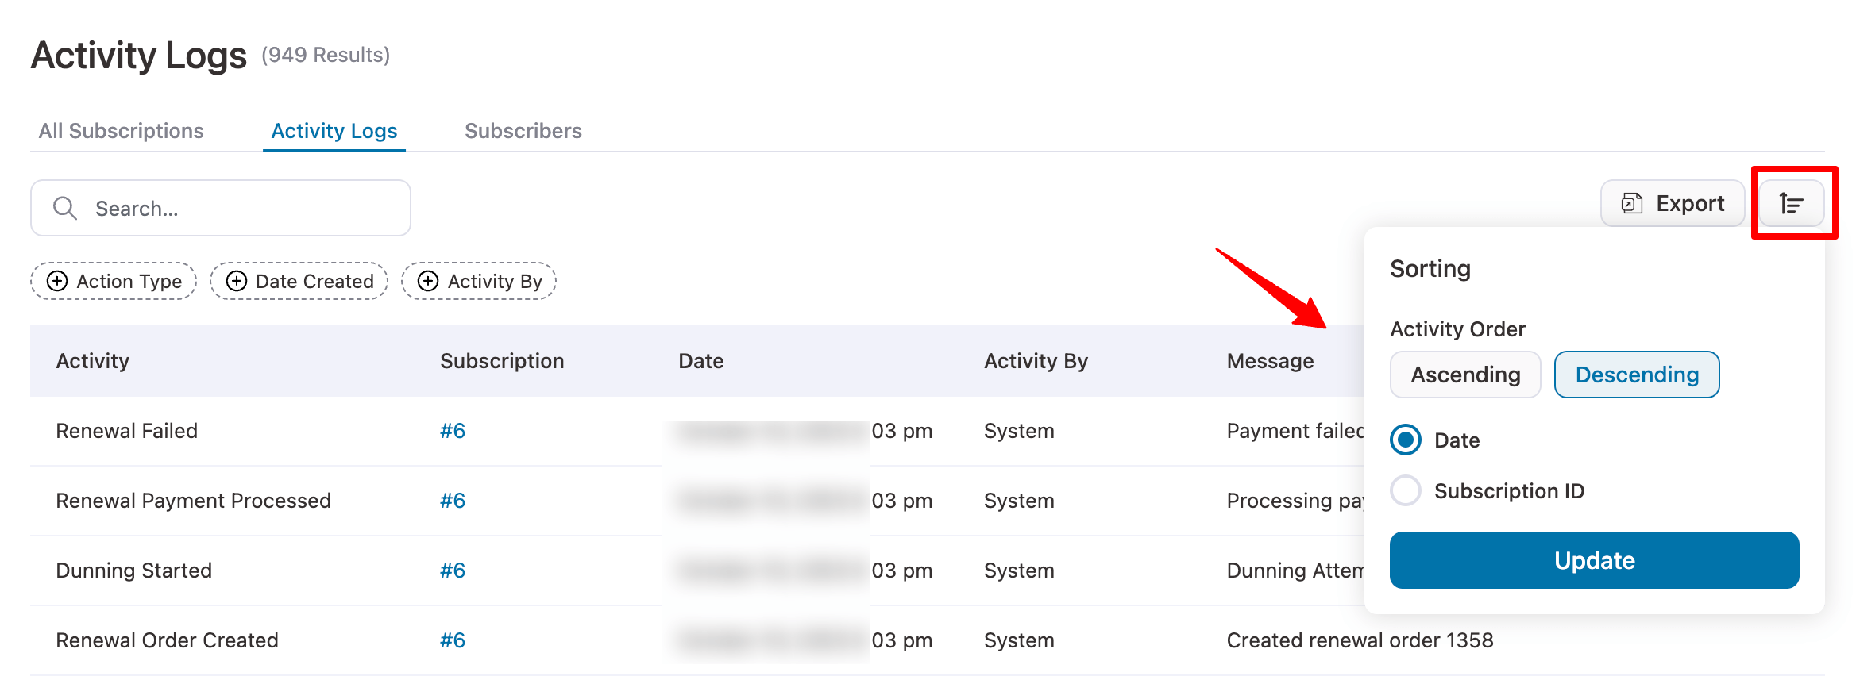Open subscription #6 link in Renewal Failed row

[453, 432]
